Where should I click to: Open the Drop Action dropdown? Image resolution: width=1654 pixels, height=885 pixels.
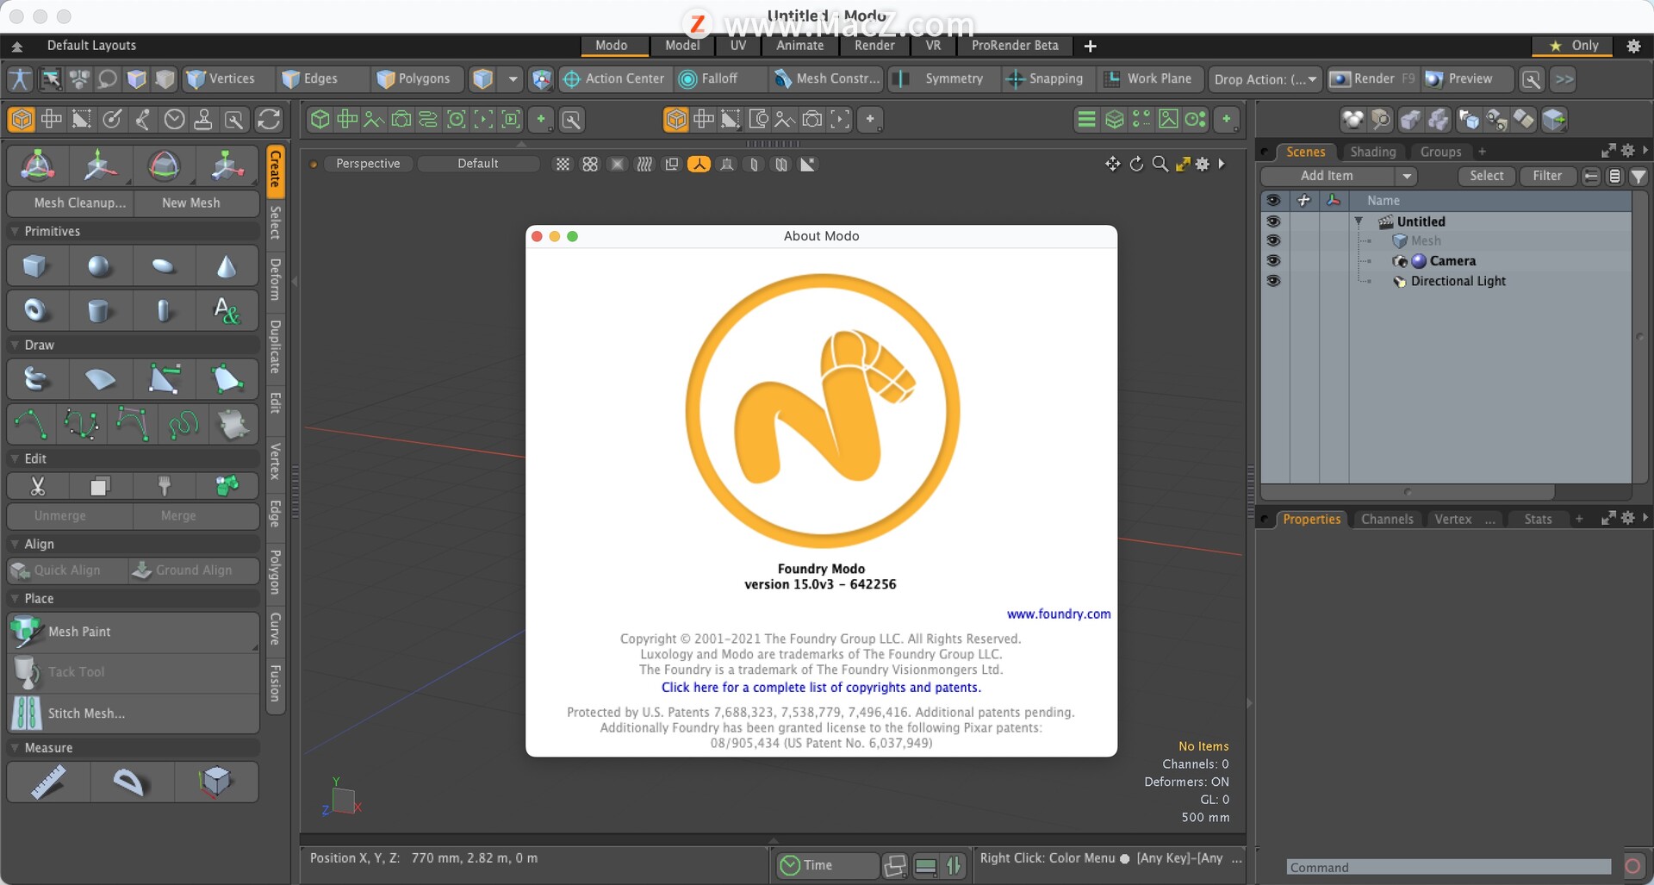coord(1265,79)
